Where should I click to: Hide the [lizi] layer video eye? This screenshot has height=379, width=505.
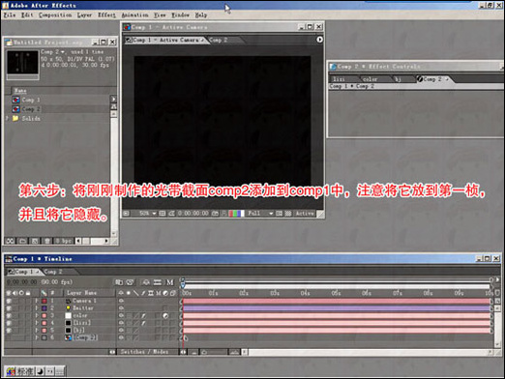pos(9,323)
